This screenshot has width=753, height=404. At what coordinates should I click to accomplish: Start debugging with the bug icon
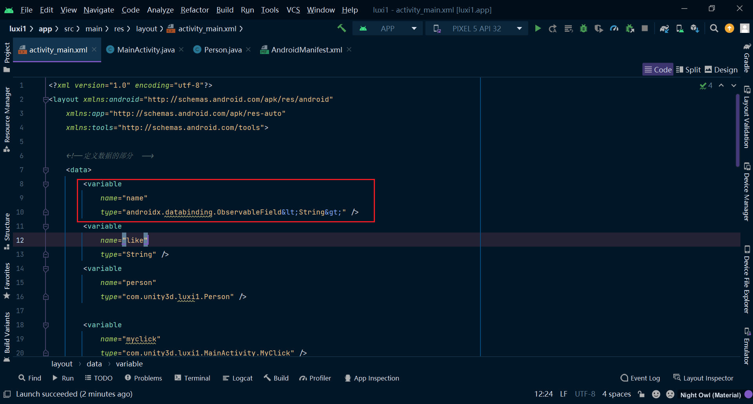(584, 29)
